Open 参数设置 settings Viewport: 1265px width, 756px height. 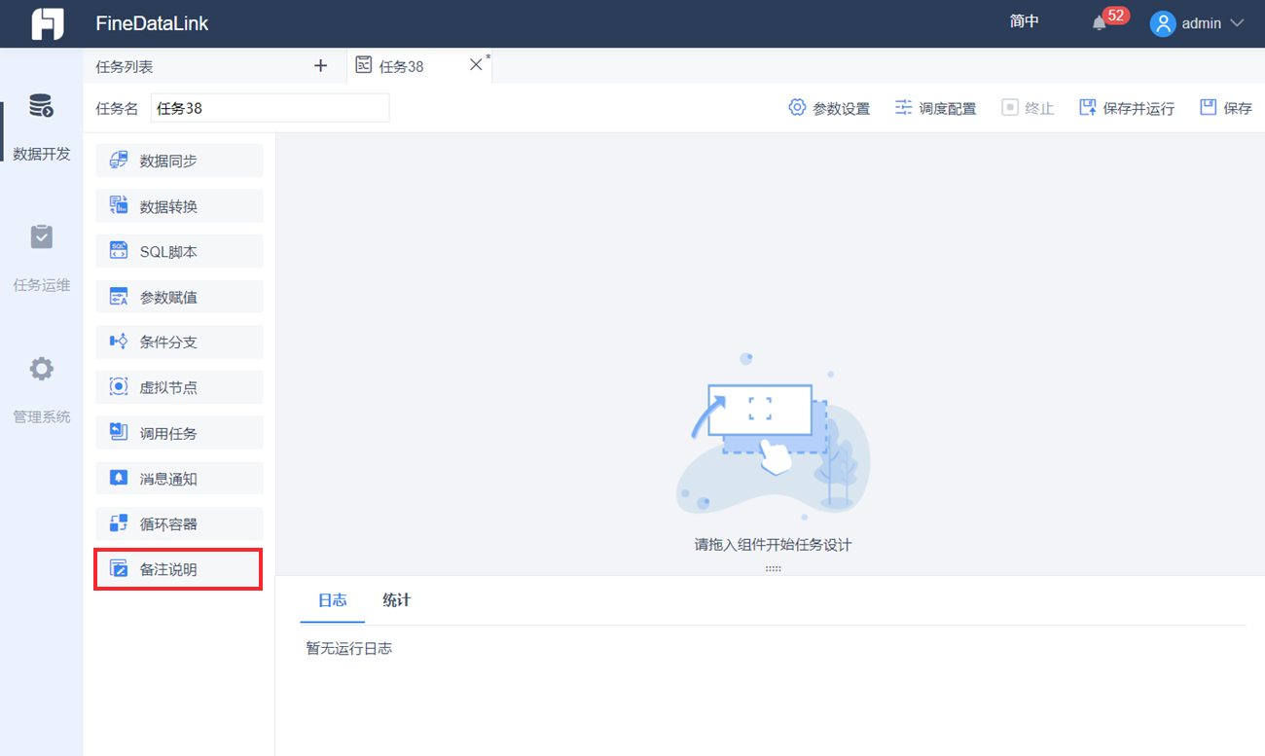[829, 108]
